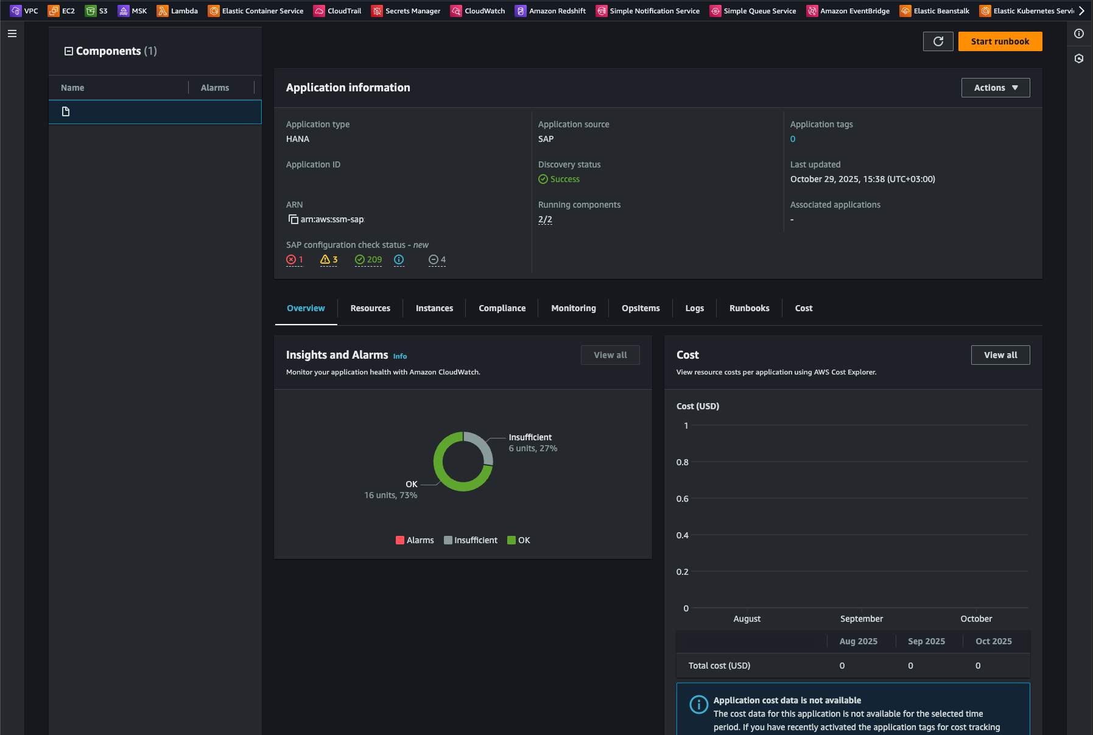
Task: Click the refresh icon button
Action: pyautogui.click(x=938, y=41)
